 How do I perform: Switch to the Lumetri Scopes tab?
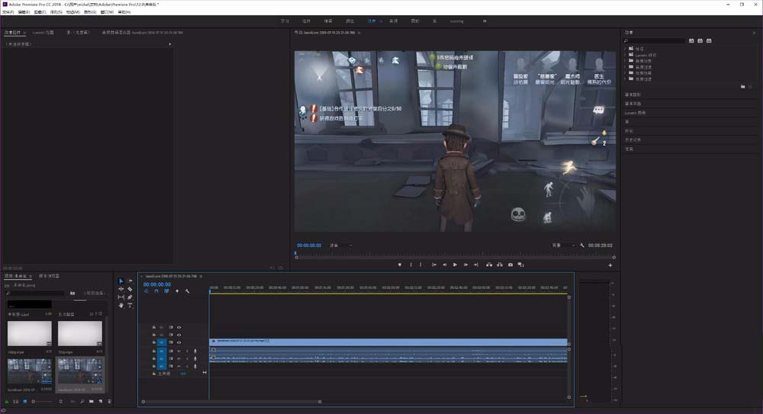(43, 33)
